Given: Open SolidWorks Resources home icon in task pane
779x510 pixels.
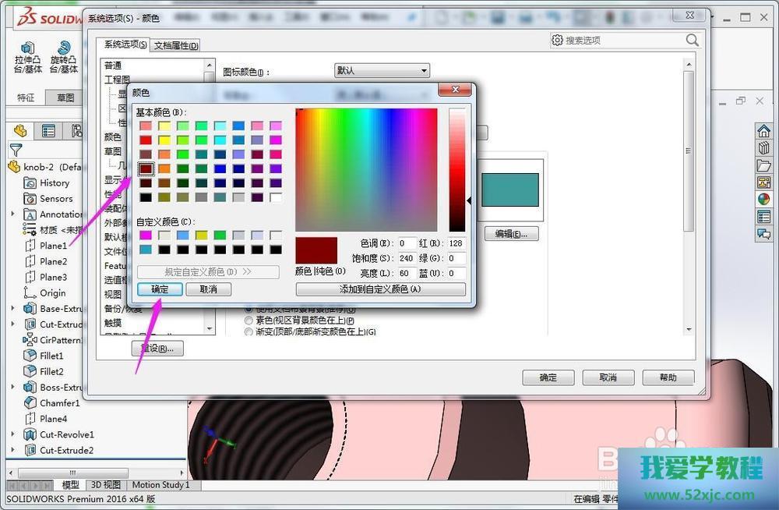Looking at the screenshot, I should click(763, 131).
